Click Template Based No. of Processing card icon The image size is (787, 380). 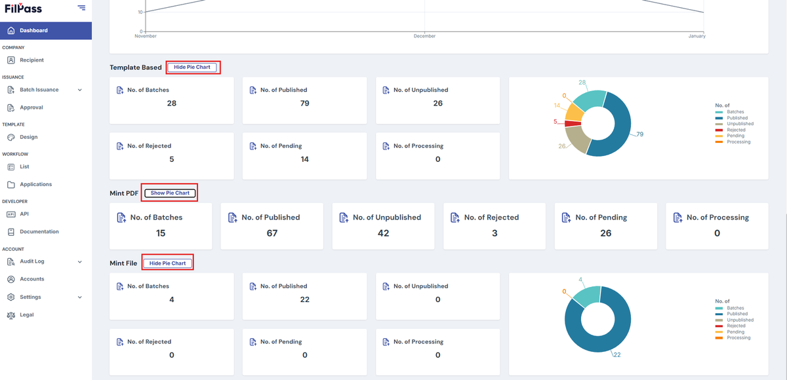point(386,146)
